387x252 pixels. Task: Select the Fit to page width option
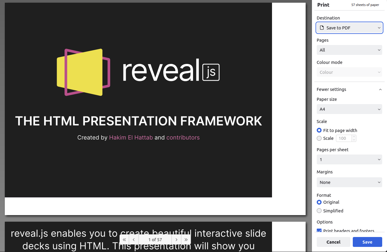point(319,130)
